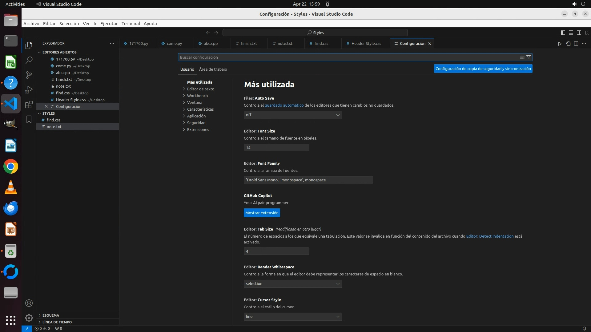Toggle bottom panel visibility

tap(571, 33)
